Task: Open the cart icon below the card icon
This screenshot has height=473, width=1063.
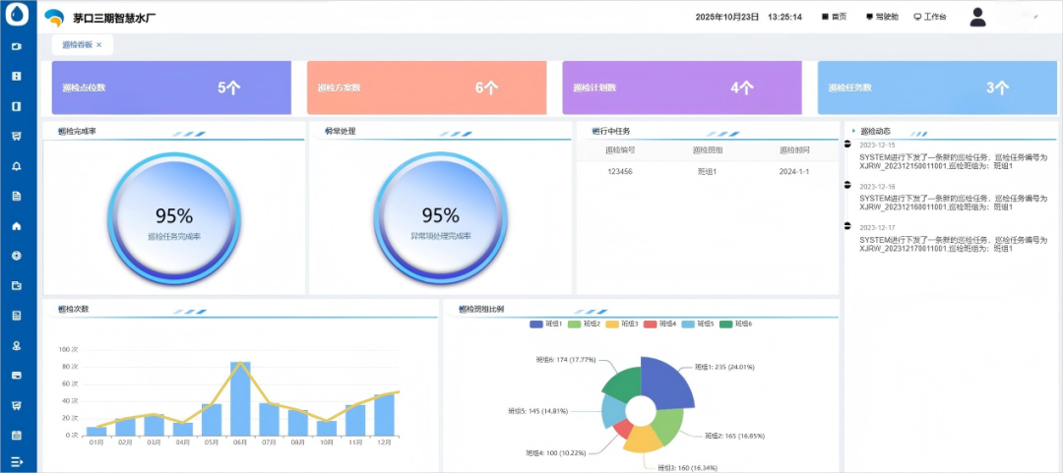Action: pyautogui.click(x=17, y=404)
